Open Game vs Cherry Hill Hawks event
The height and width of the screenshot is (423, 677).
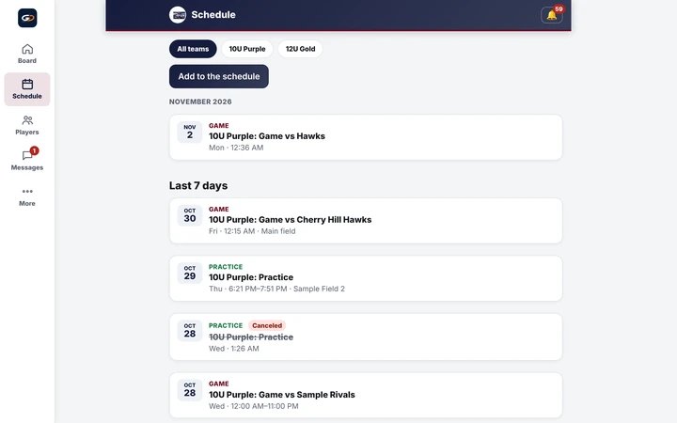[x=366, y=221]
